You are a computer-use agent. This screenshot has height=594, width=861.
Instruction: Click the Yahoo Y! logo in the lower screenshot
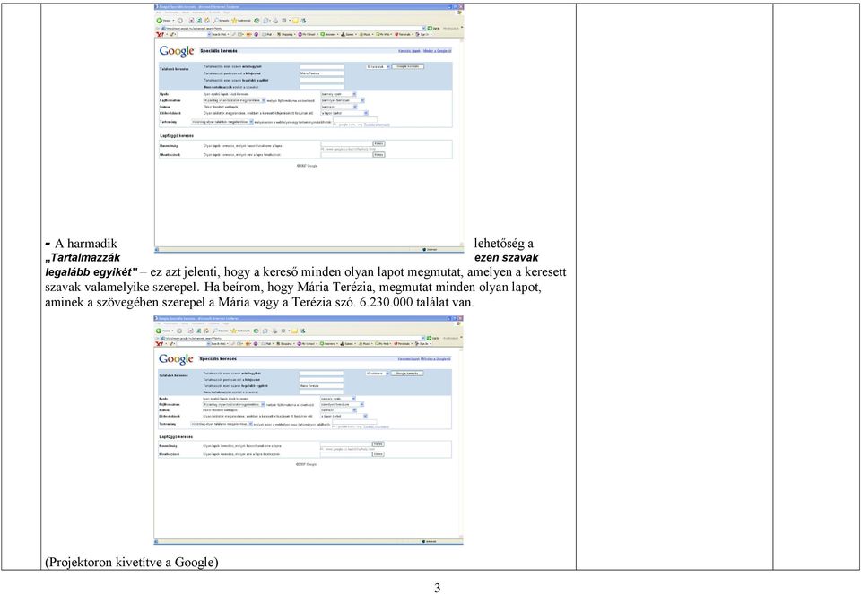[160, 344]
